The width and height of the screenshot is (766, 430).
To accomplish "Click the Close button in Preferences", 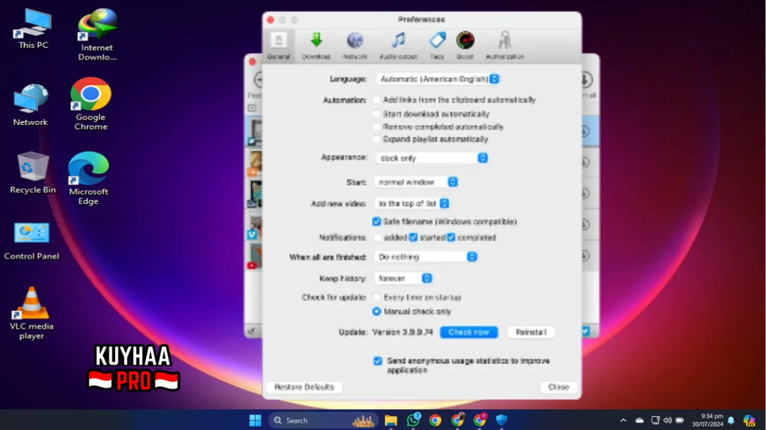I will tap(558, 387).
